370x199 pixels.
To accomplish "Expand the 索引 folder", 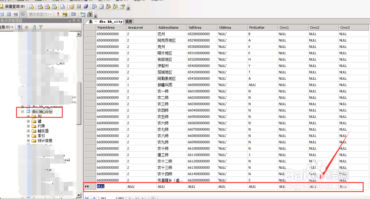I will [x=28, y=136].
